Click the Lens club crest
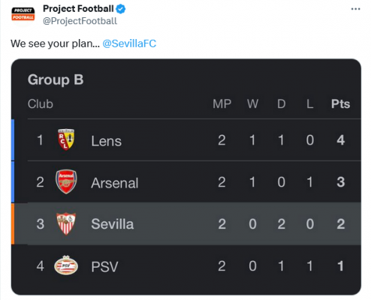The image size is (371, 300). (x=66, y=139)
